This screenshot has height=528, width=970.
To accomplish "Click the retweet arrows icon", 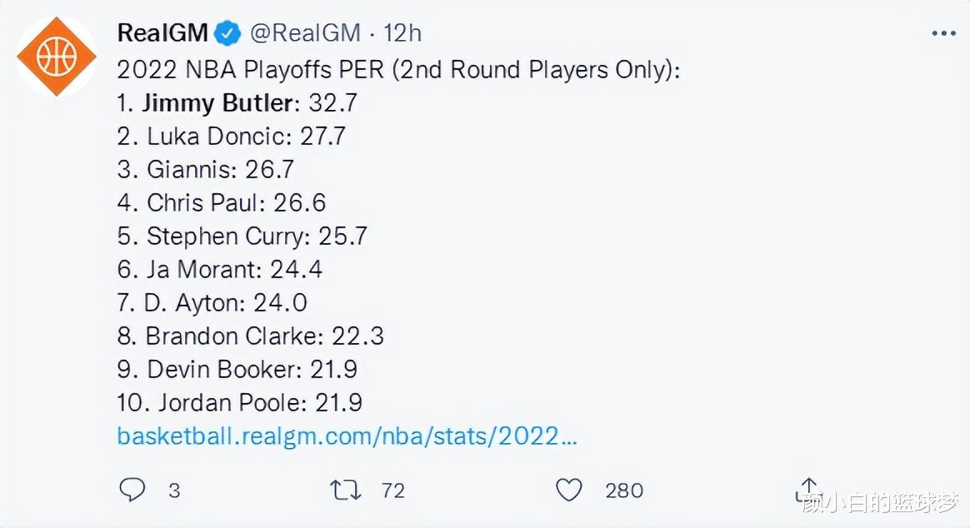I will pyautogui.click(x=345, y=491).
